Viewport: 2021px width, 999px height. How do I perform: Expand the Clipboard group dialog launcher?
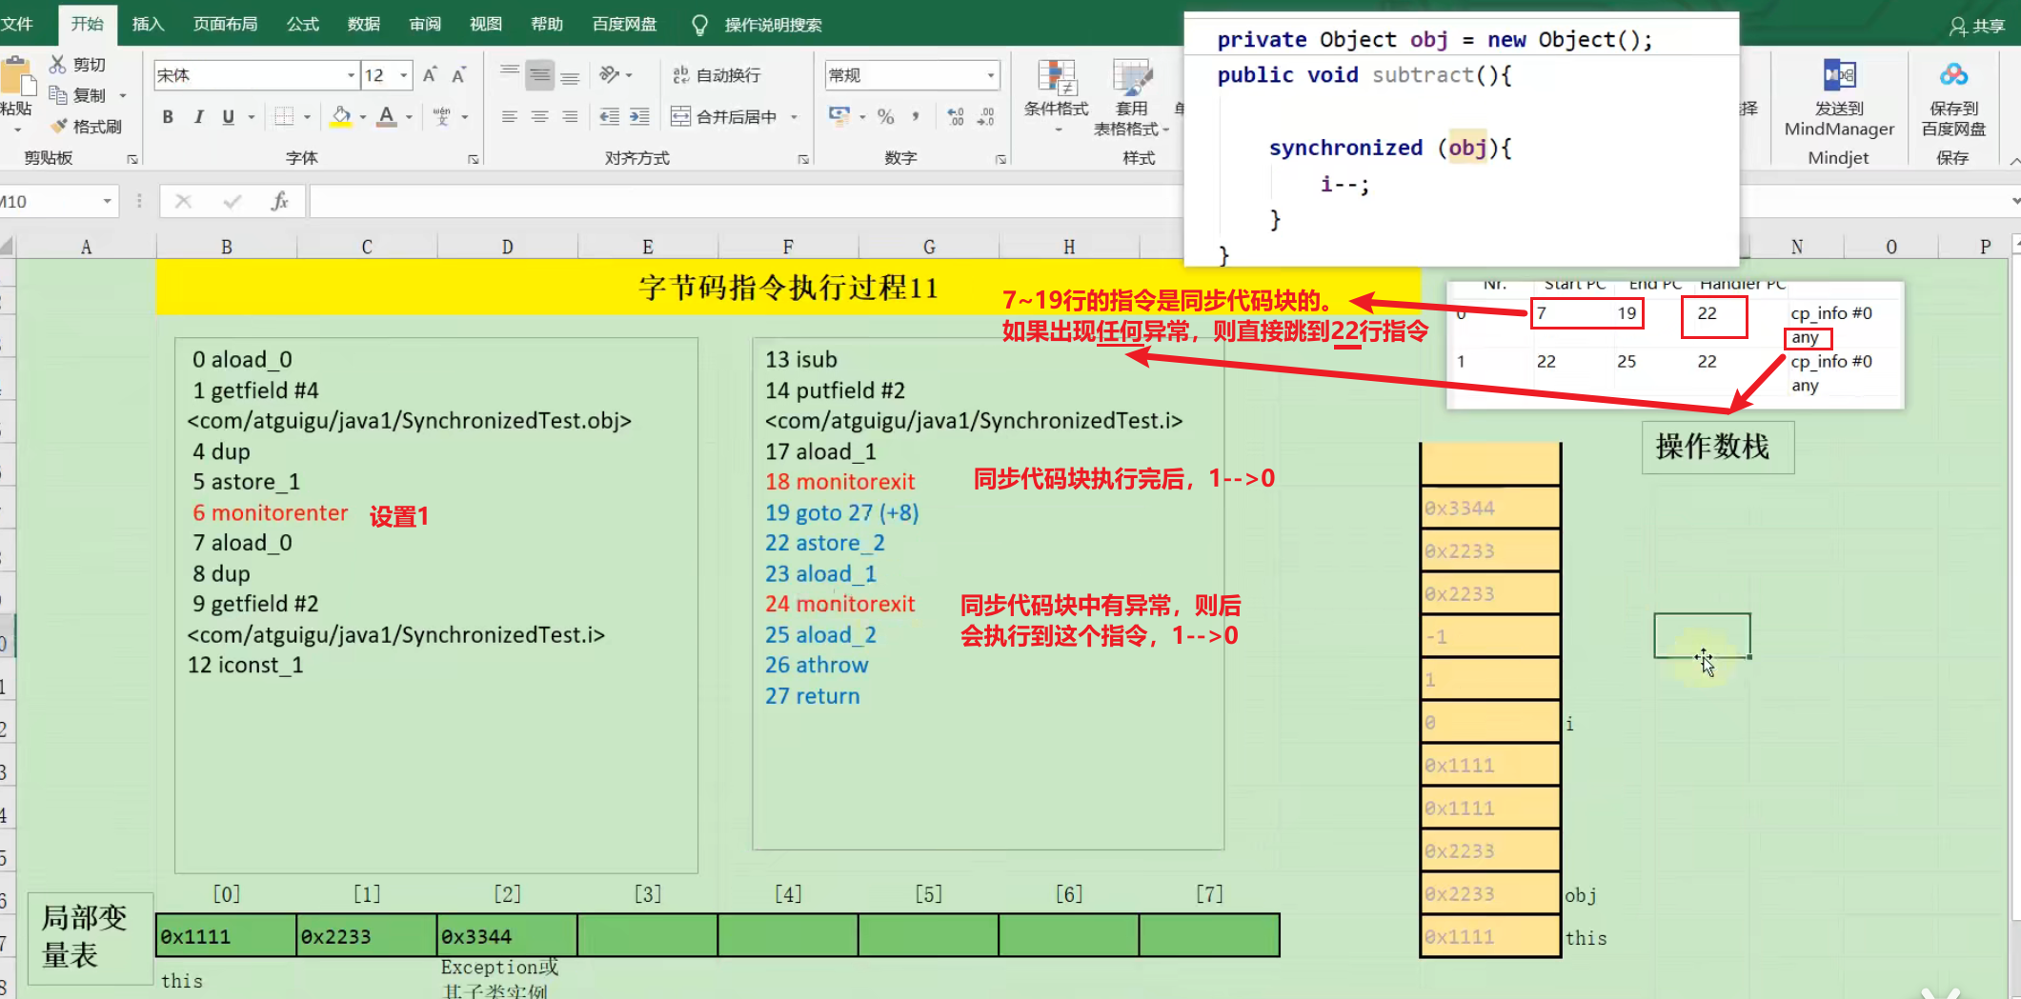point(132,159)
